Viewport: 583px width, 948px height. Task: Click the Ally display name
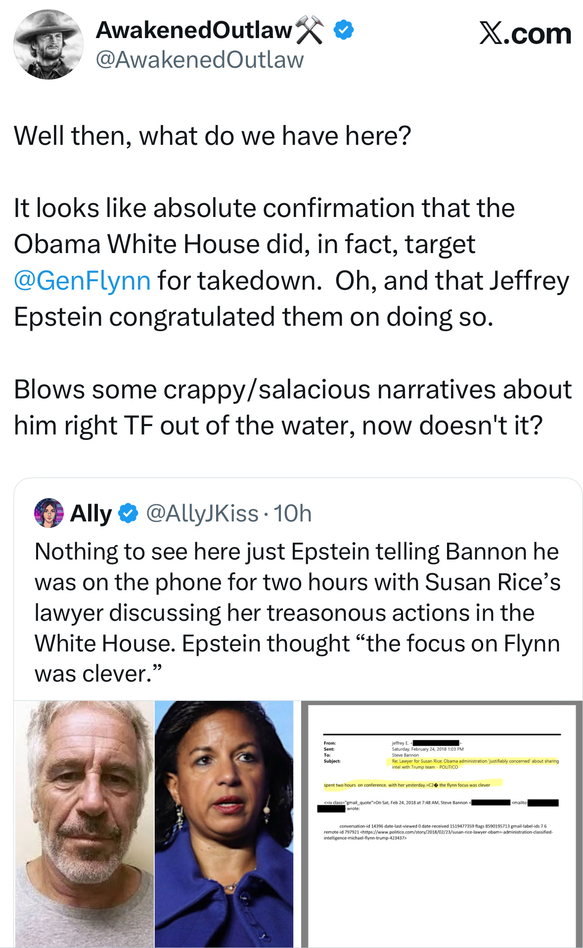point(91,514)
